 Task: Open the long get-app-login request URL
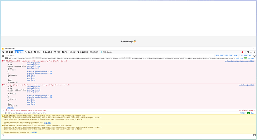coord(123,58)
